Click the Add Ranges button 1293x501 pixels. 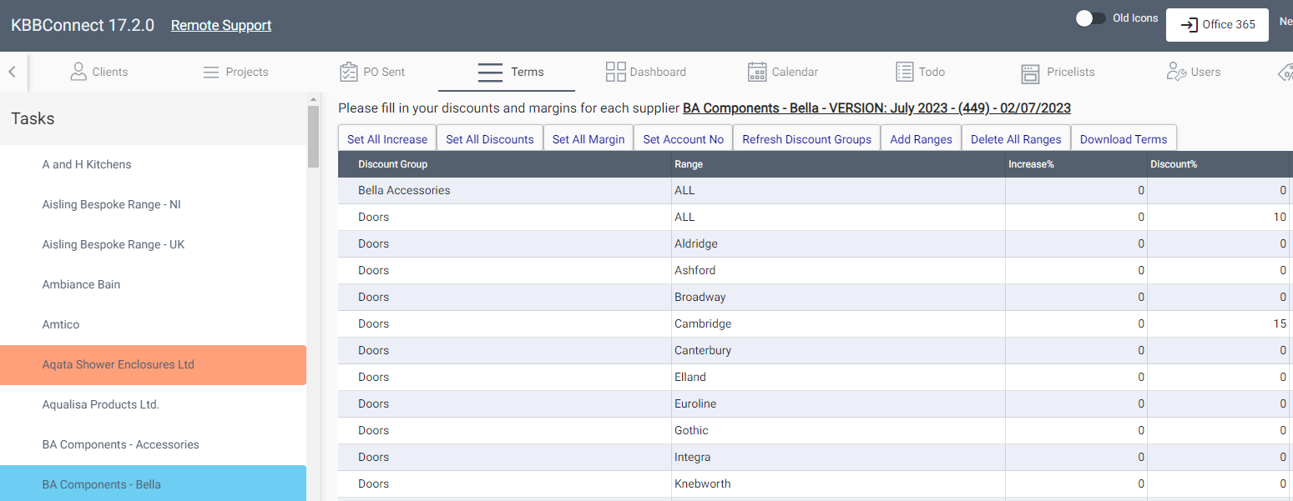coord(922,139)
